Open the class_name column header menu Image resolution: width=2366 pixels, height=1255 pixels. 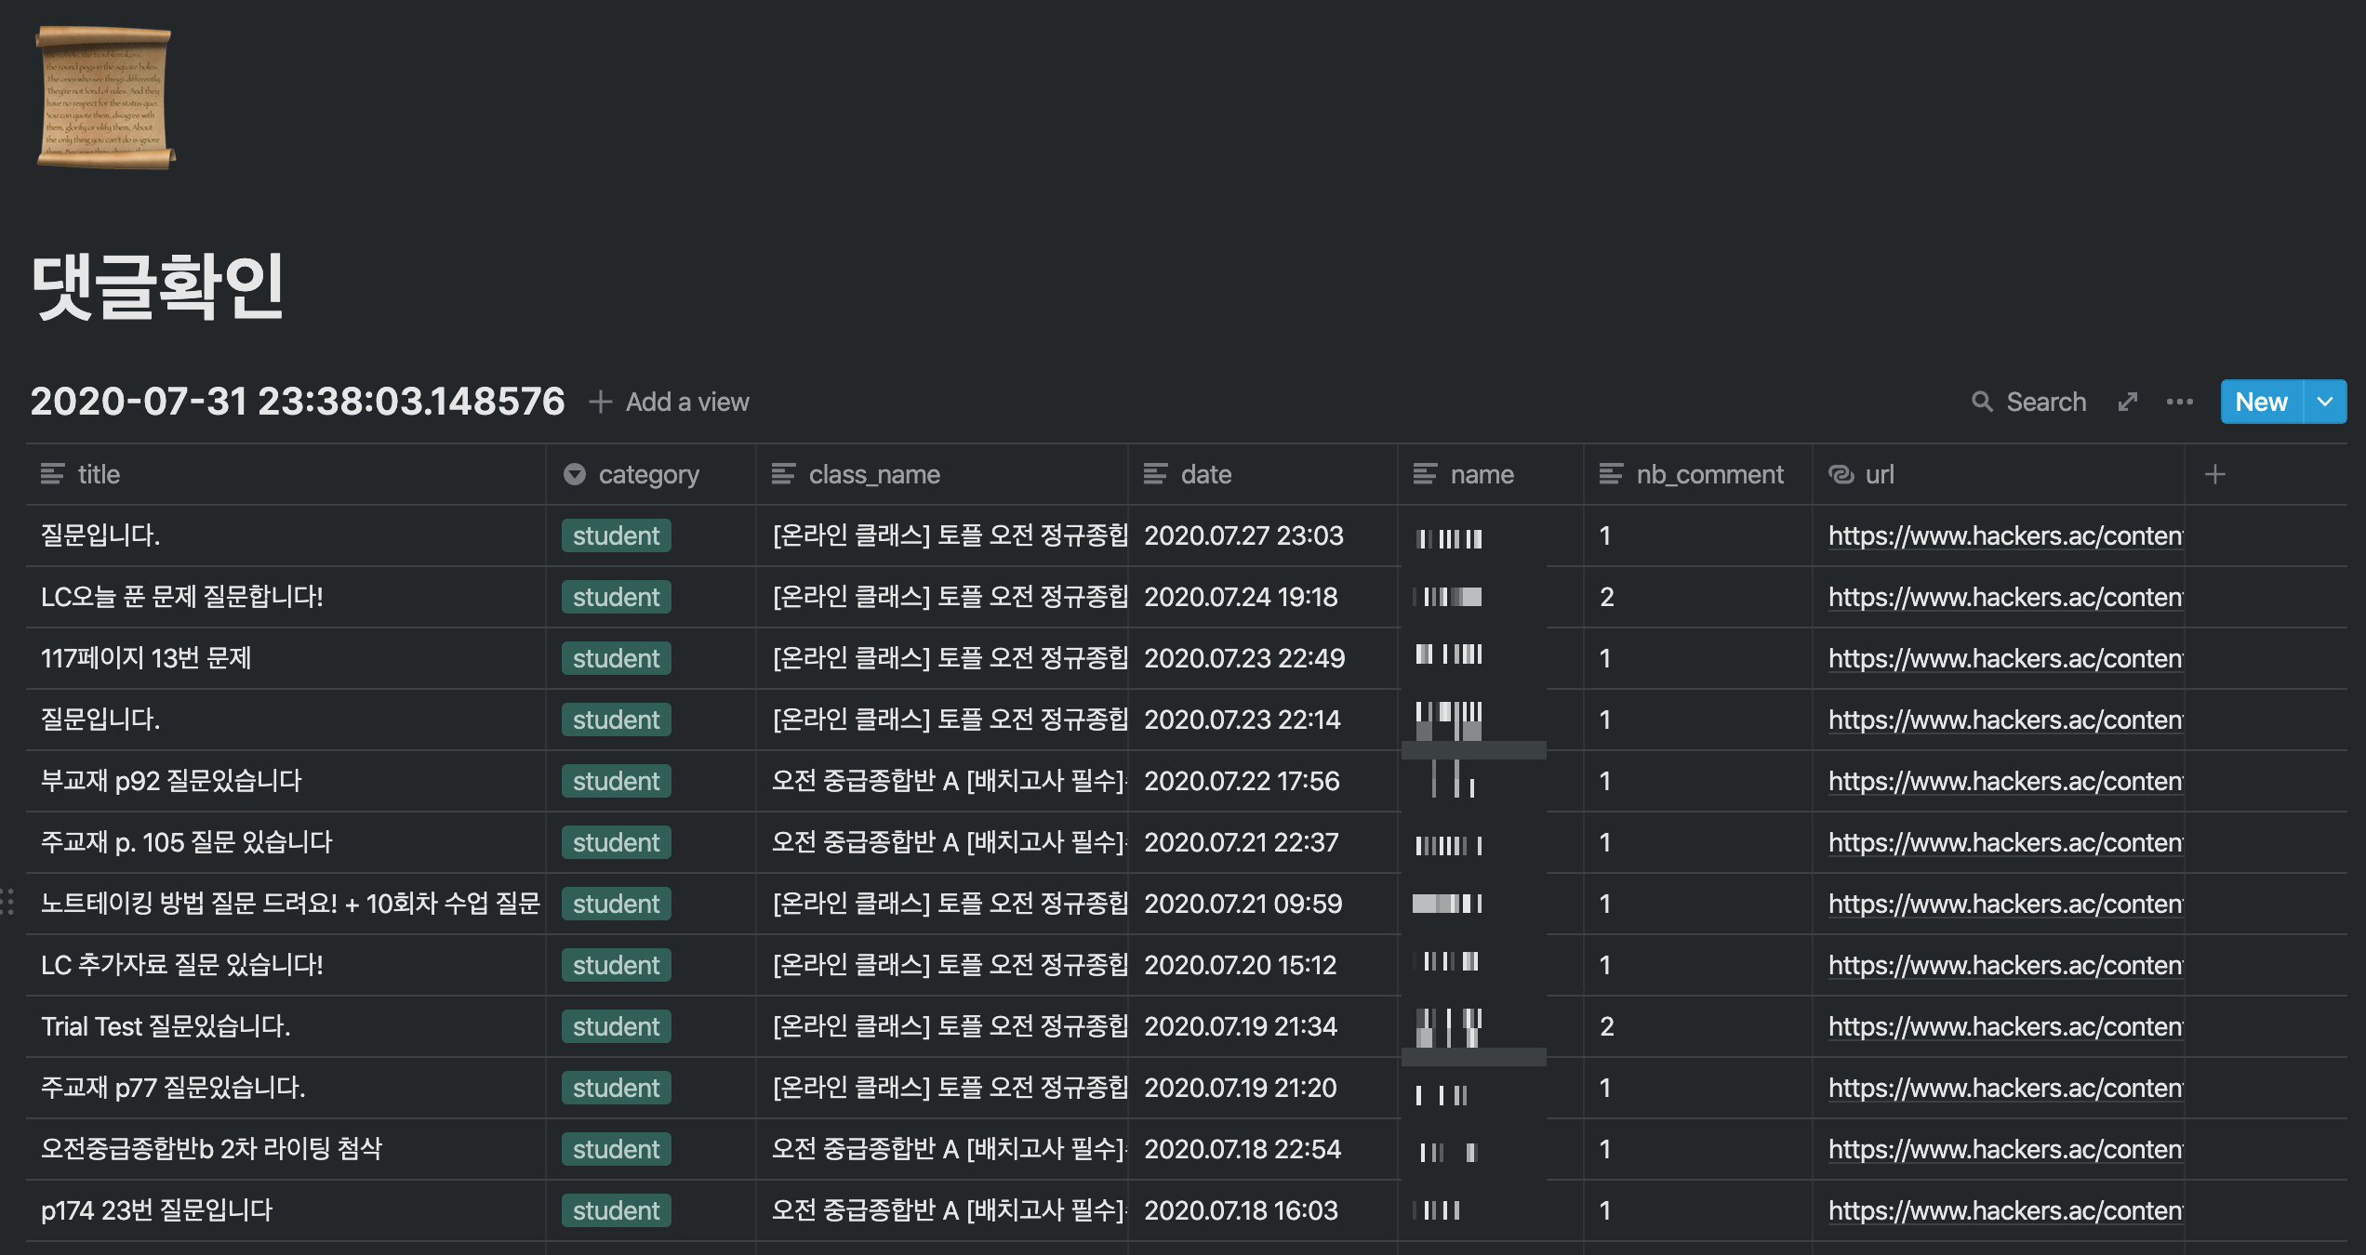(942, 474)
